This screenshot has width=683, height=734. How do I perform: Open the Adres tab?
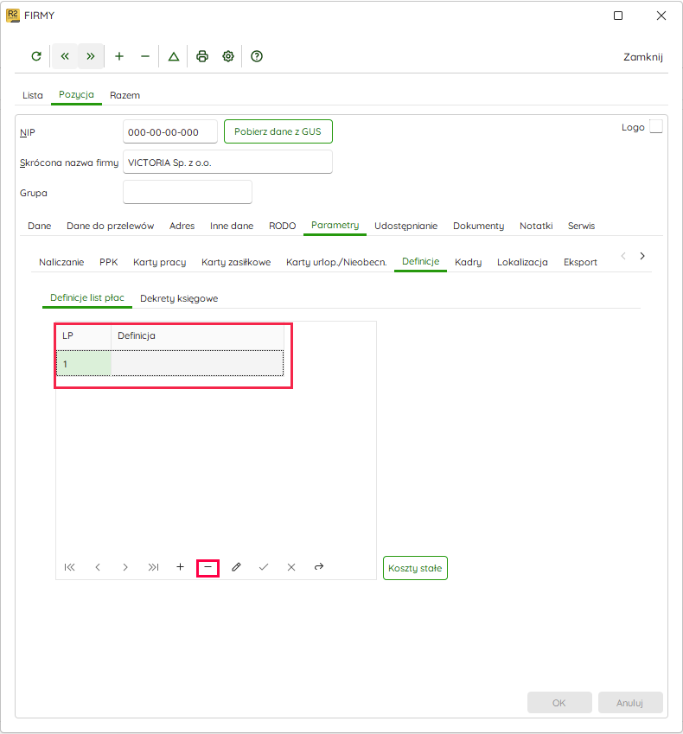coord(182,226)
